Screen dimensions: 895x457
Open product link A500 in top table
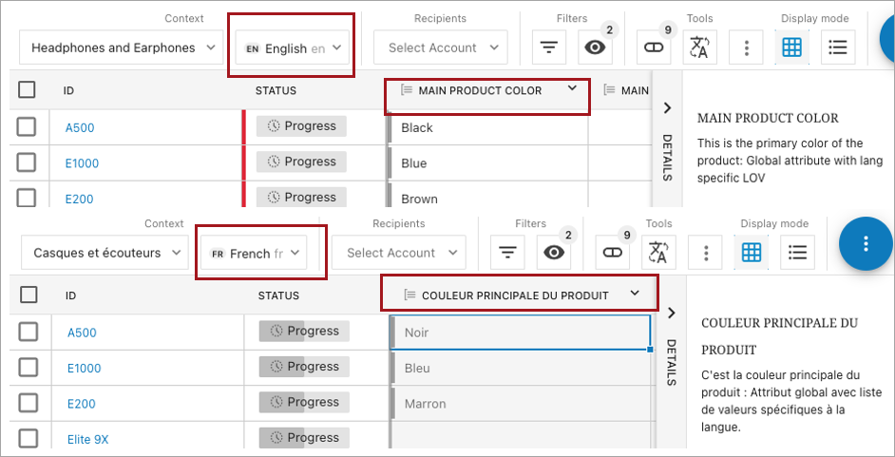[80, 127]
